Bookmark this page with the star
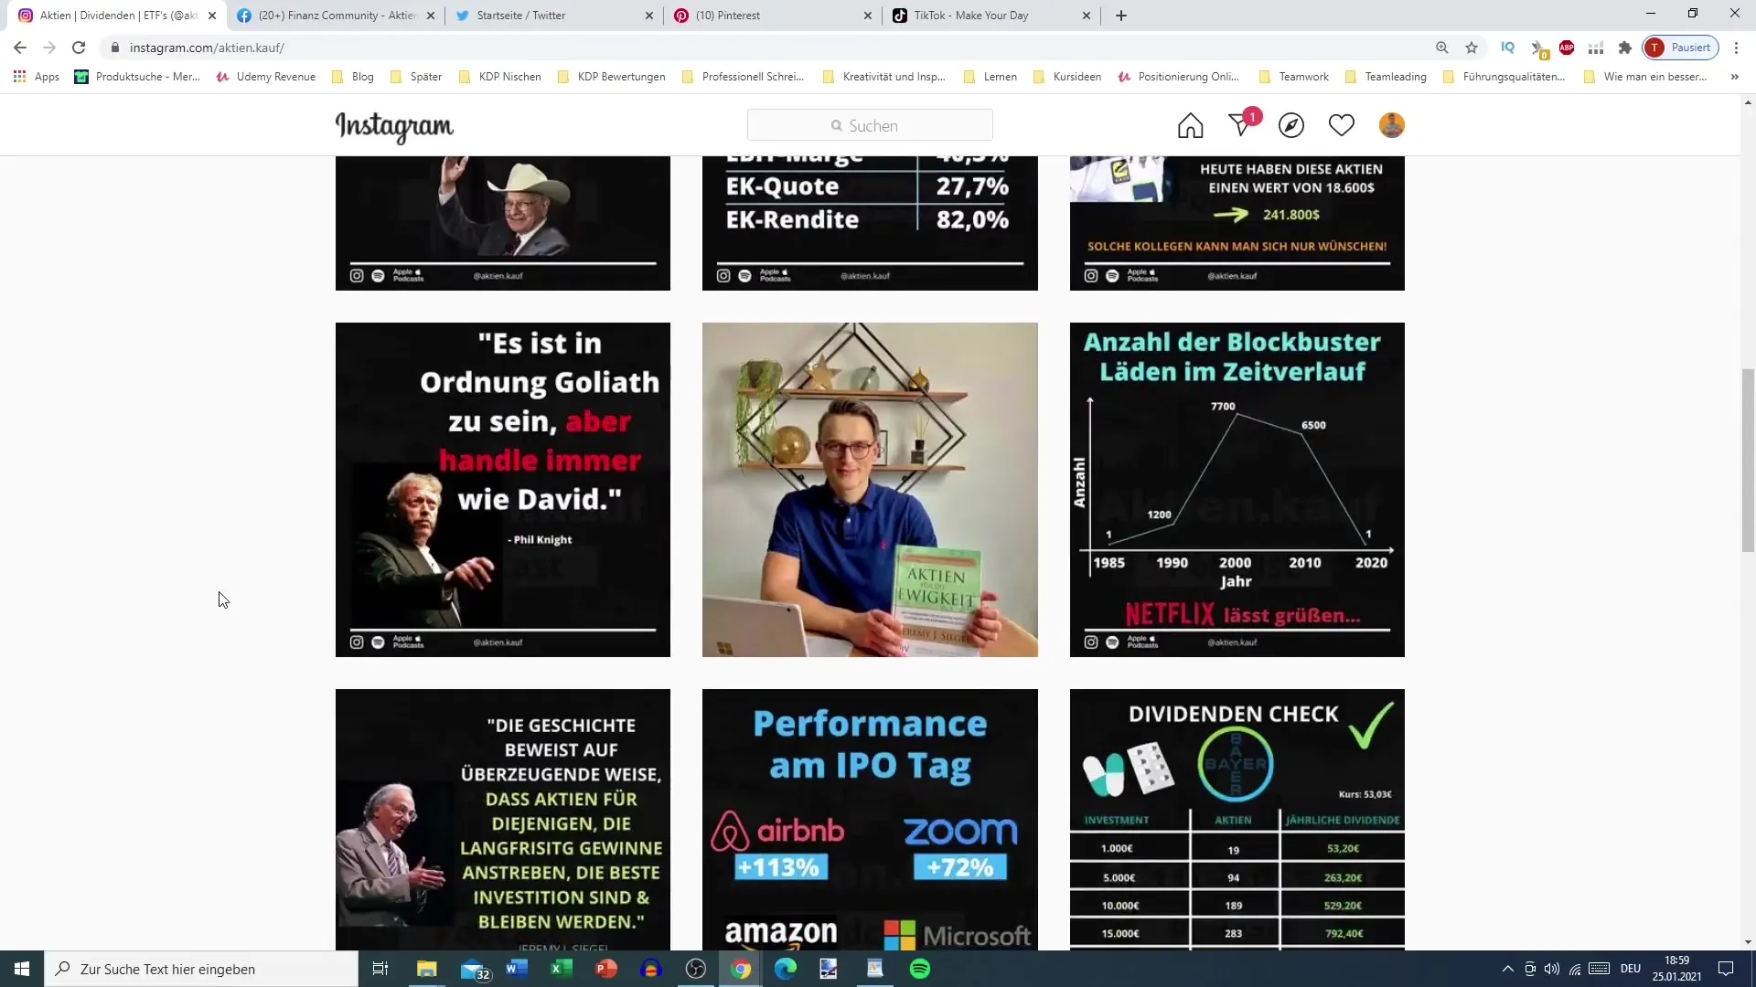Image resolution: width=1756 pixels, height=987 pixels. 1472,48
